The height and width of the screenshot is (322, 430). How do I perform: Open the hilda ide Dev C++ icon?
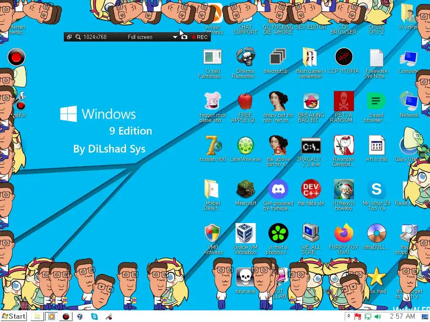tap(311, 189)
